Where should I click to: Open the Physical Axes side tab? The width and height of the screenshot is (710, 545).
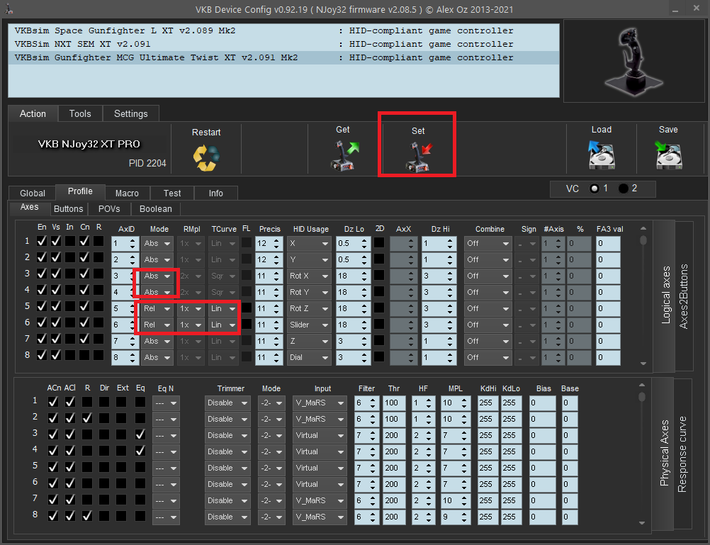pyautogui.click(x=664, y=453)
